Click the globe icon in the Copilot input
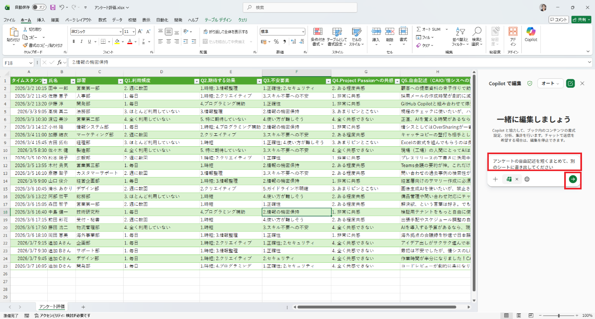The image size is (595, 319). coord(527,179)
